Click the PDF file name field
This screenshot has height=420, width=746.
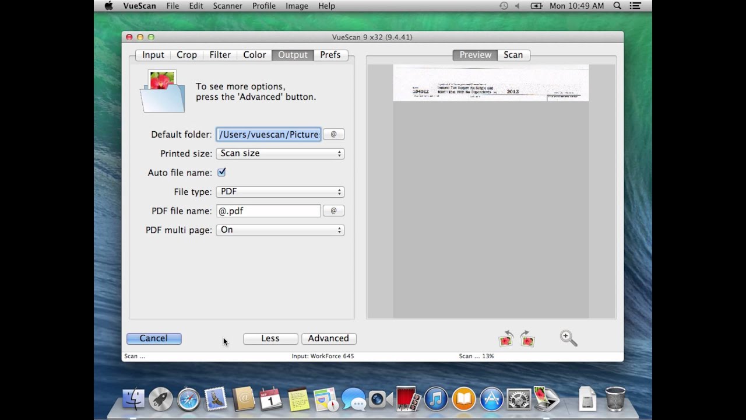click(x=269, y=211)
